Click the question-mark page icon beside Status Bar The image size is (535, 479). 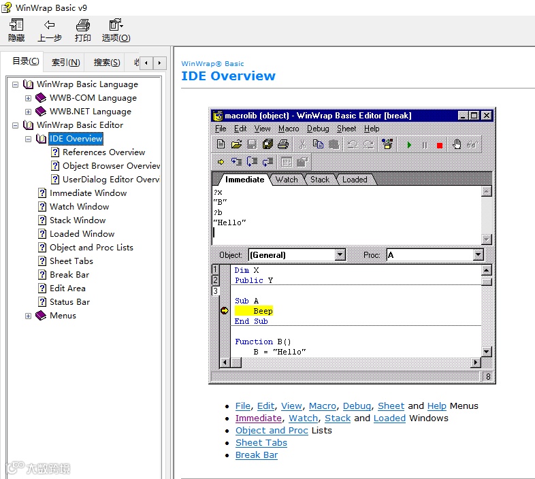[42, 302]
